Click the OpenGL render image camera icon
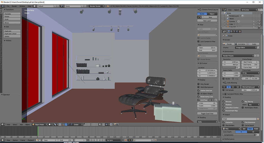Image resolution: width=264 pixels, height=143 pixels. [115, 124]
